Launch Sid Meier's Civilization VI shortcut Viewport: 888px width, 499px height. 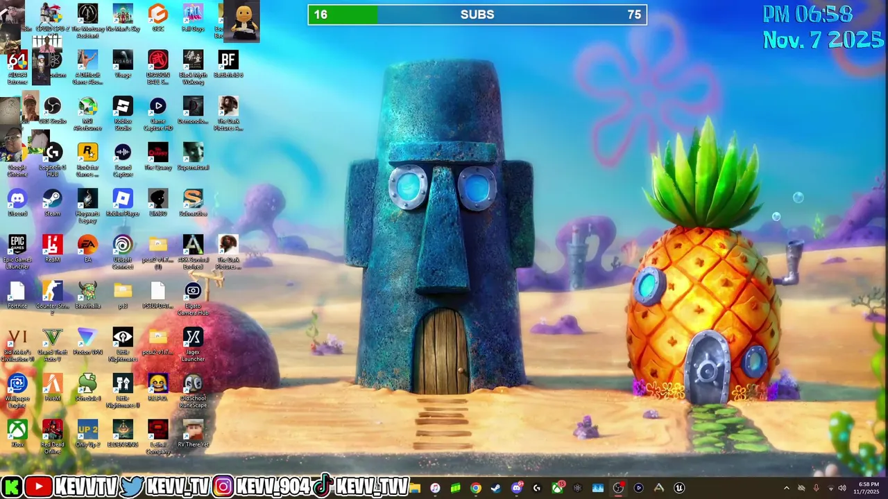17,344
